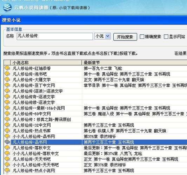Click book icon beside 凡人修仙传-落秋中文
Viewport: 187px width, 175px height.
7,148
